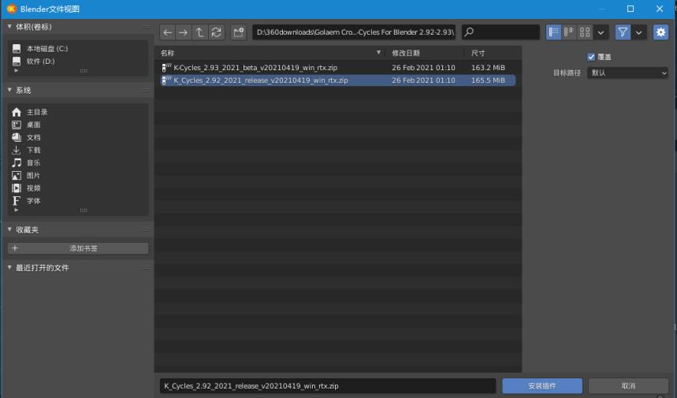Click the search field

coord(500,32)
